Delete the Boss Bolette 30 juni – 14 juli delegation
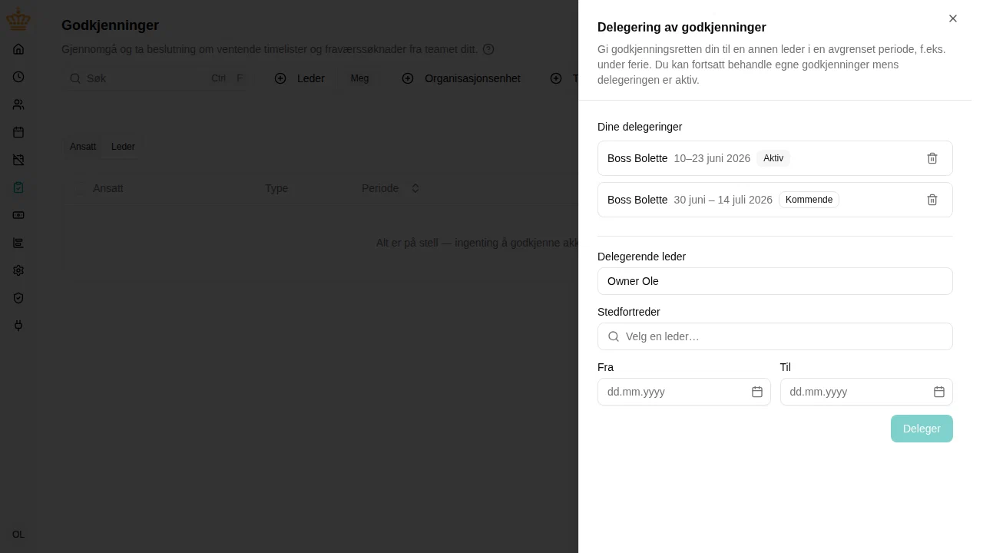This screenshot has width=983, height=553. point(932,200)
